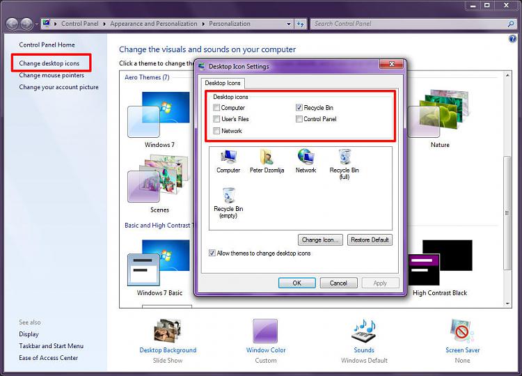This screenshot has height=376, width=522.
Task: Click the back navigation arrow
Action: pos(13,24)
